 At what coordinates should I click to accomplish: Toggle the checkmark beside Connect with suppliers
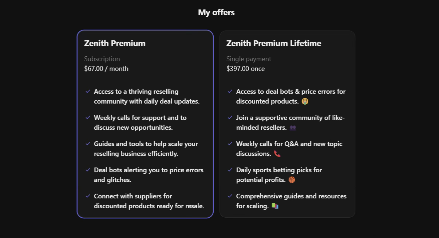(x=88, y=196)
